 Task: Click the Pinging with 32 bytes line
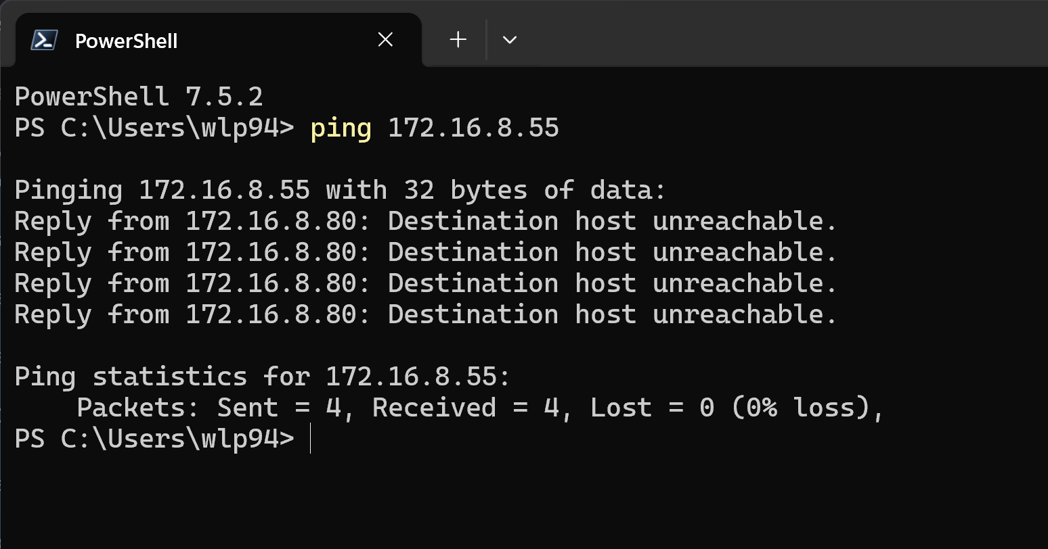click(341, 190)
